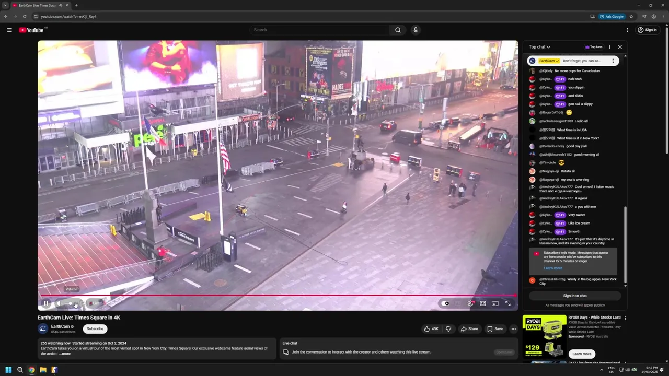Enter full screen mode

click(508, 303)
